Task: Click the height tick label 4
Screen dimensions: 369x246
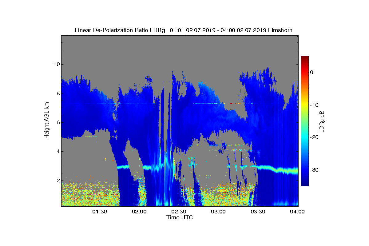Action: coord(58,151)
